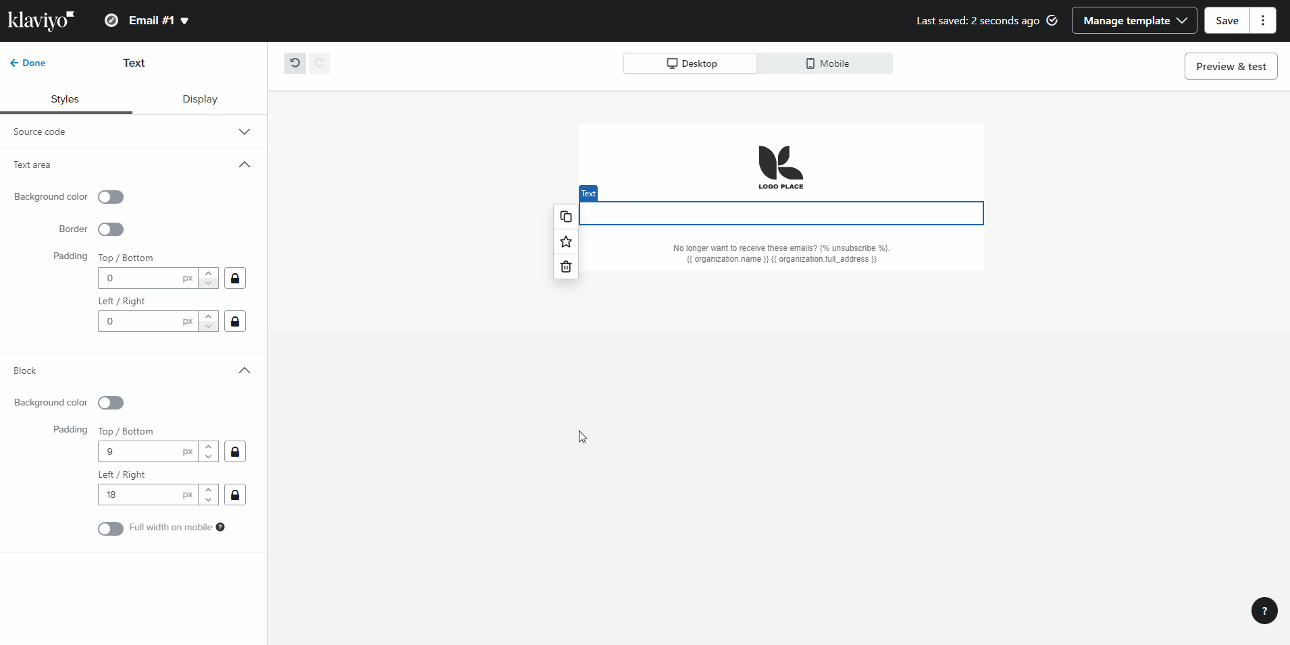Undo the last change

click(x=295, y=63)
